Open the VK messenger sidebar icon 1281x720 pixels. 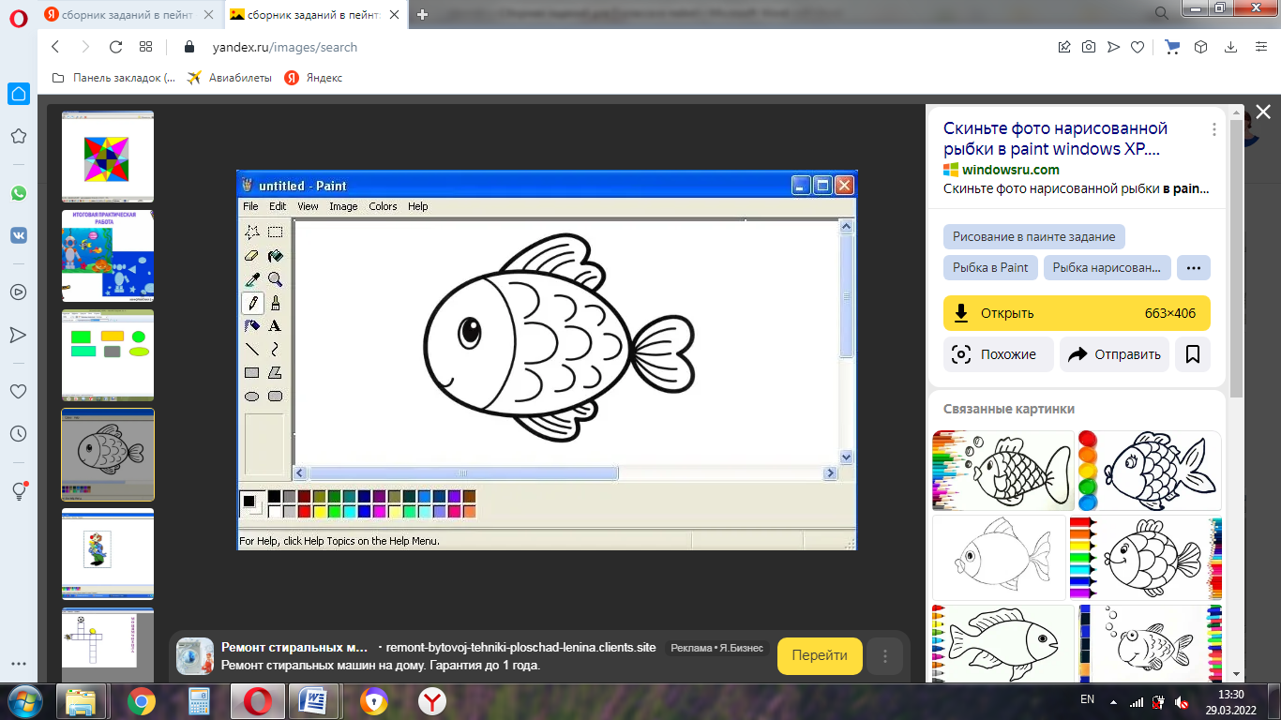point(19,235)
